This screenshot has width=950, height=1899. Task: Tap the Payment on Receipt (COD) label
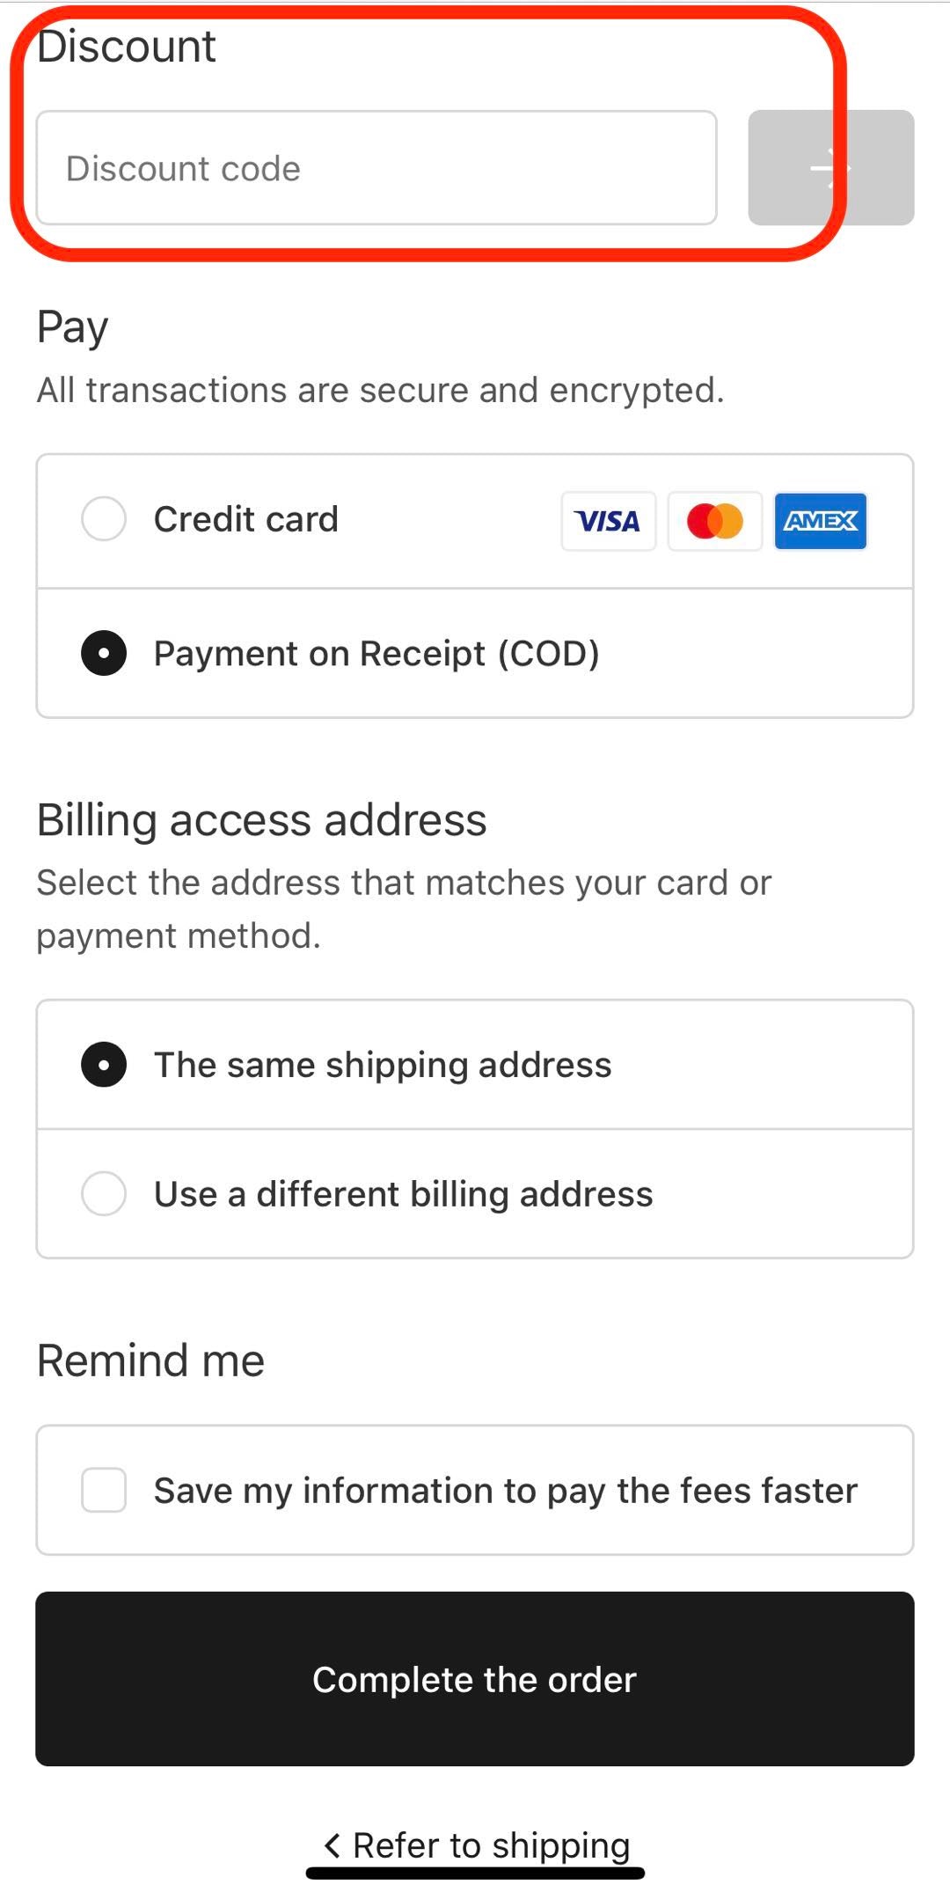coord(376,654)
